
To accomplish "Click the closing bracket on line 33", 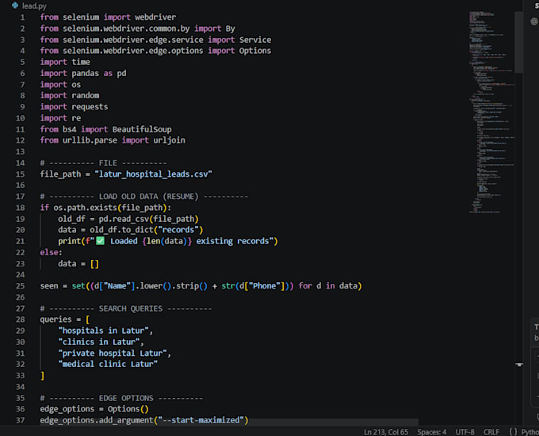I will pos(42,376).
